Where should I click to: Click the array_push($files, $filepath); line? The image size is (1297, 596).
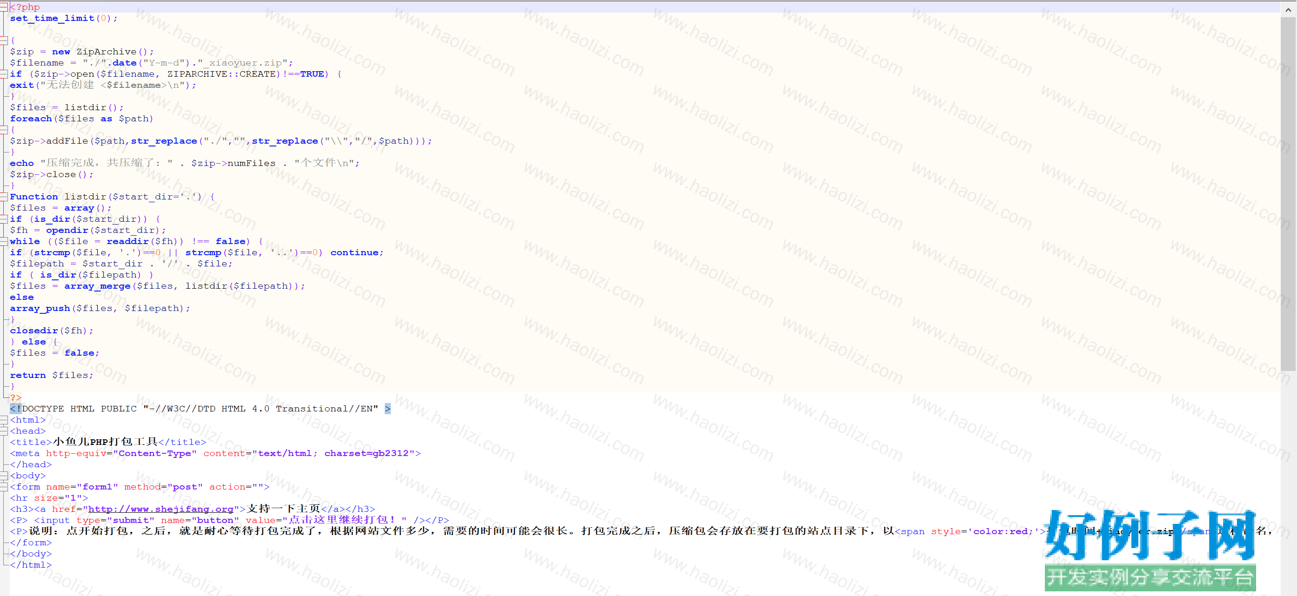[100, 308]
